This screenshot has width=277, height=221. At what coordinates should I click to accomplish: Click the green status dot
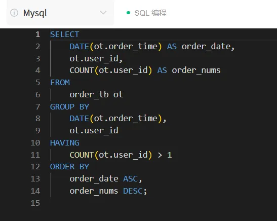coord(129,13)
